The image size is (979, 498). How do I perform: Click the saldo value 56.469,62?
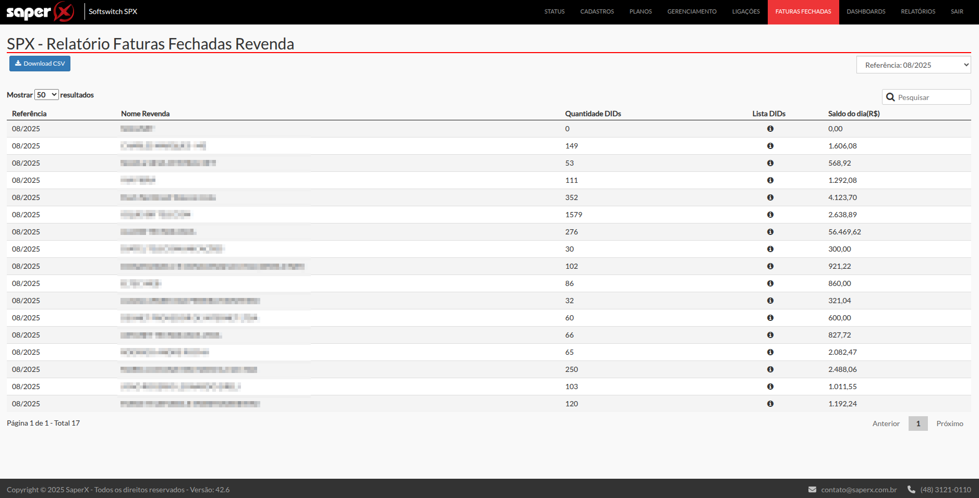click(844, 232)
